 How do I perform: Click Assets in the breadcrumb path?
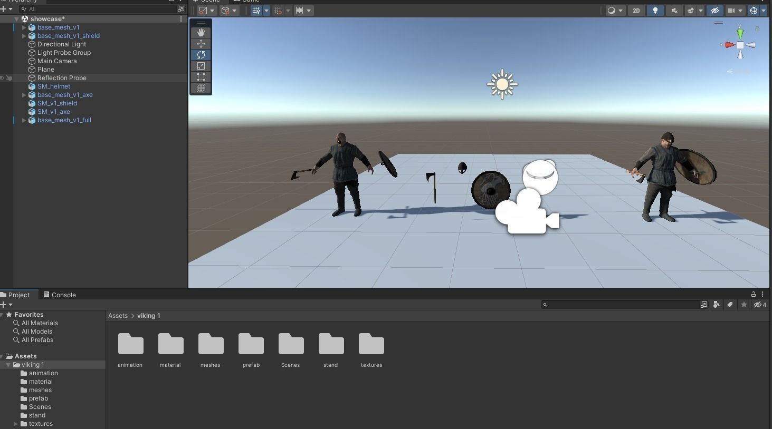pos(118,316)
